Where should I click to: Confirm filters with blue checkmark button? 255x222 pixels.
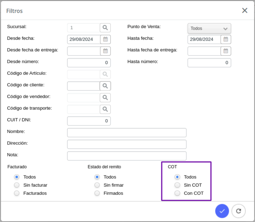click(x=222, y=211)
